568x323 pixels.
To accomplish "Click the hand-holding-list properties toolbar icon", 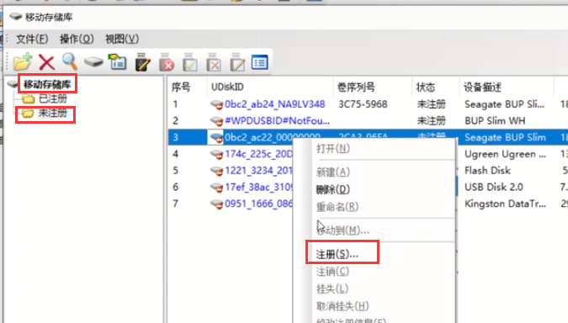I will click(x=117, y=62).
